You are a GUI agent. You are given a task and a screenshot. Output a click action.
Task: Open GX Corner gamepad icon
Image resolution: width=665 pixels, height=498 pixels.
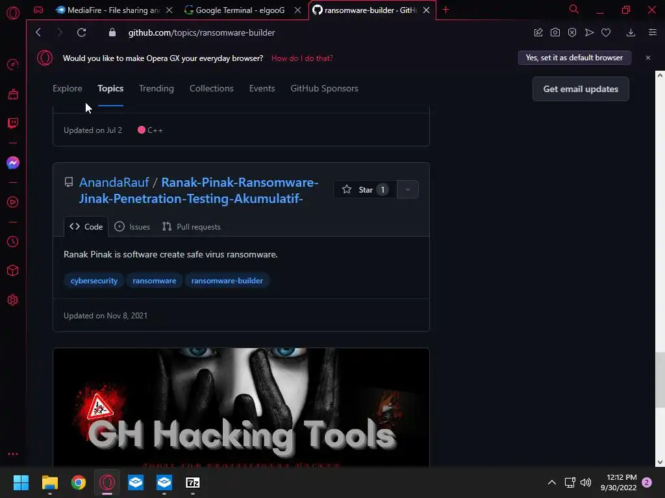(38, 10)
